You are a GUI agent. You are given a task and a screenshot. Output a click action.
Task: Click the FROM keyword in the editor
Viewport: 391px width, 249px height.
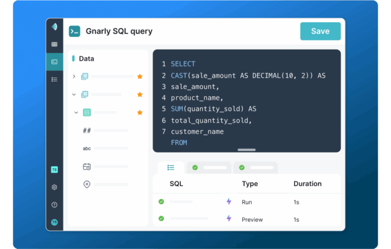point(179,142)
